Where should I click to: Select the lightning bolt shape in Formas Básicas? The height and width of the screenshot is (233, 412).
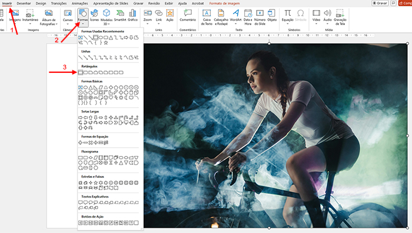(x=116, y=98)
